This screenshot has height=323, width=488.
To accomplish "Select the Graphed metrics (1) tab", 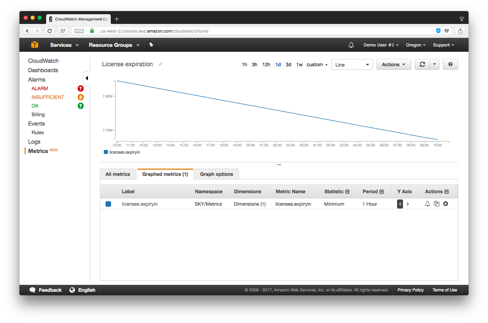I will point(165,174).
